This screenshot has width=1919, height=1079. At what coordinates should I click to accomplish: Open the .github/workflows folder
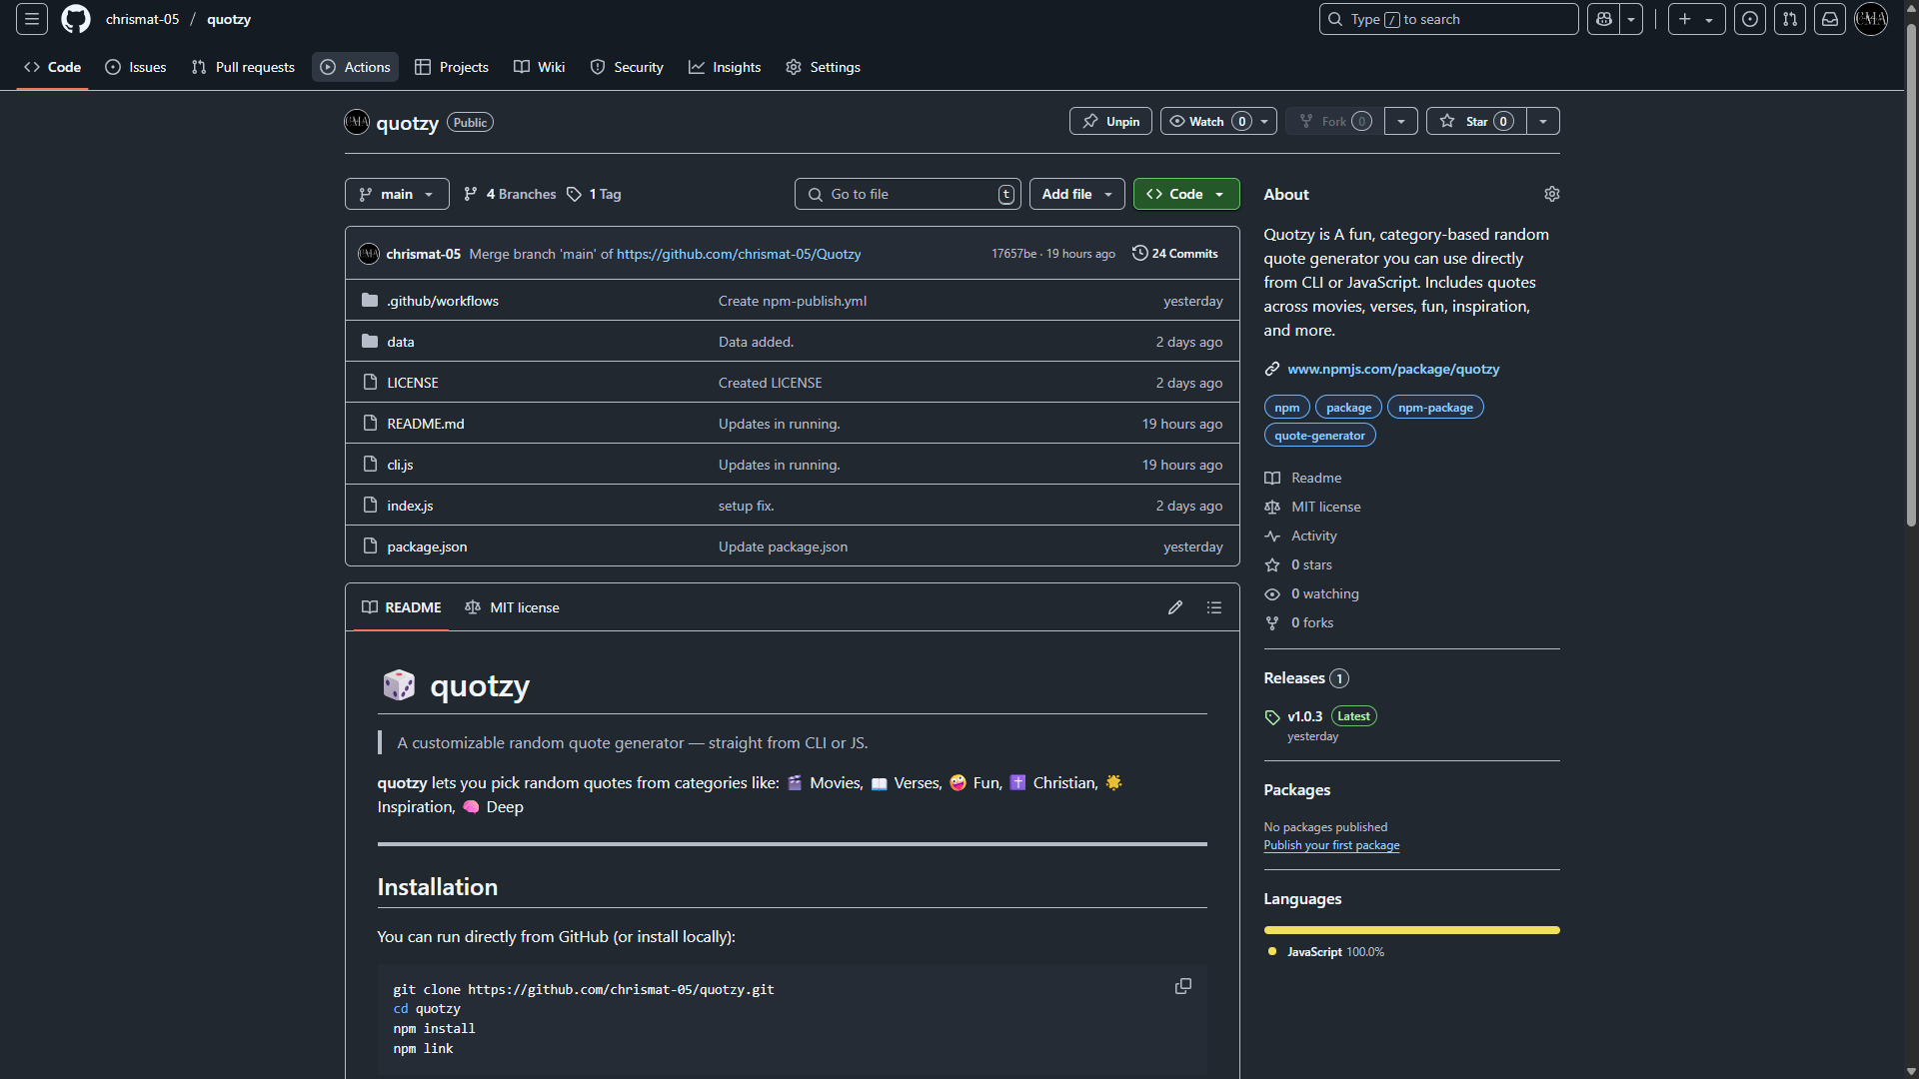[x=443, y=301]
